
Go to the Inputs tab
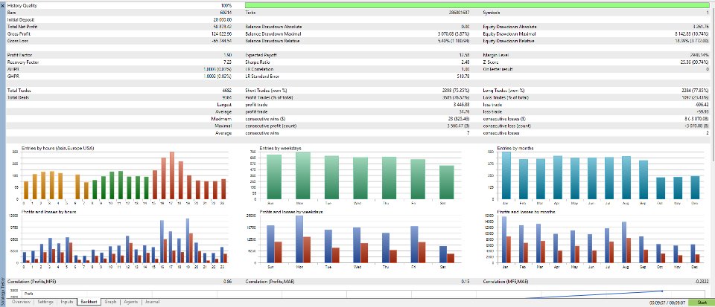coord(66,302)
